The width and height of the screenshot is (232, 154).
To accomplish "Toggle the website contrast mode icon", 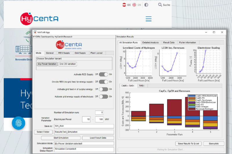I will tap(146, 5).
